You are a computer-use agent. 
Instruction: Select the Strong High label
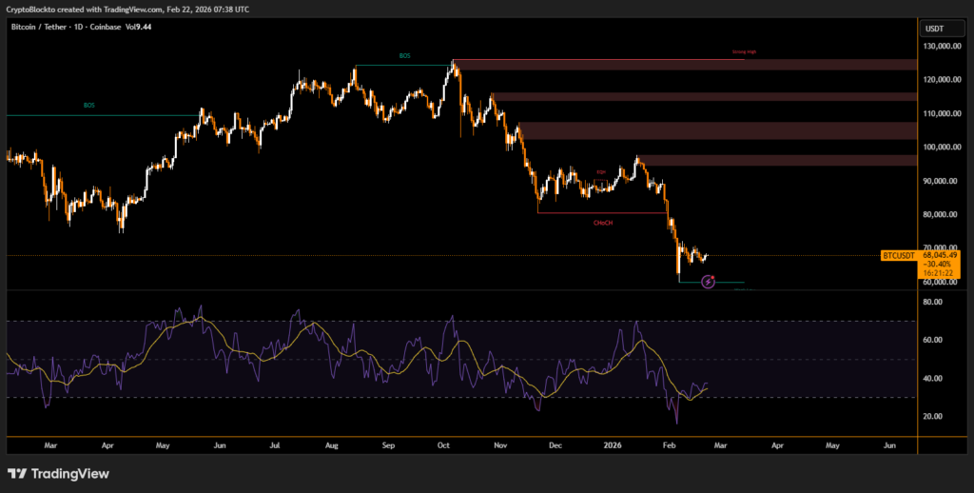coord(744,52)
